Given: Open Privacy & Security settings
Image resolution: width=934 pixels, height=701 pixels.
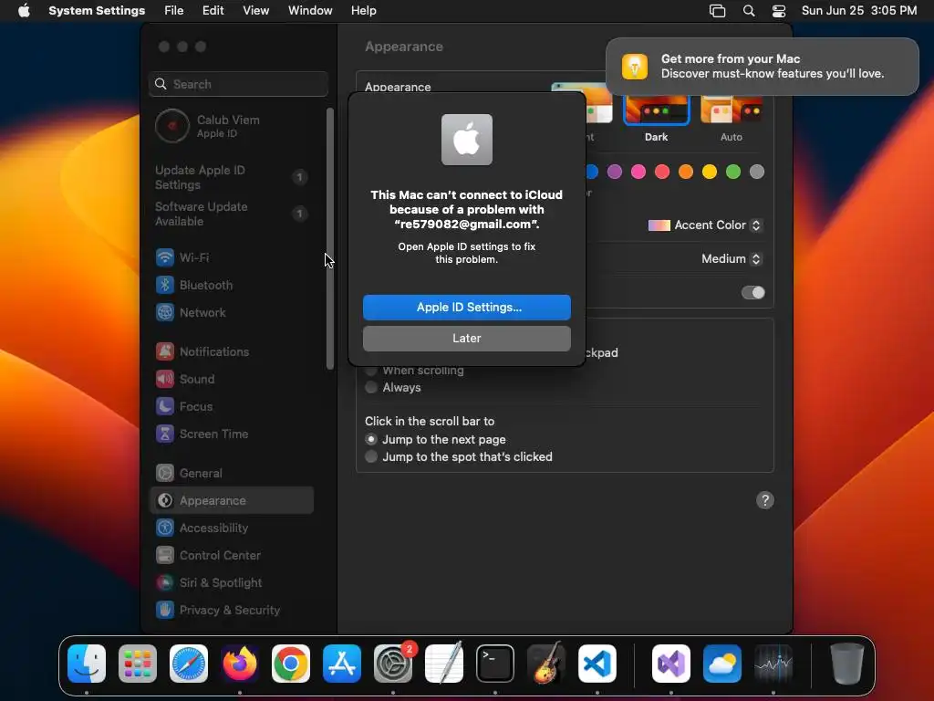Looking at the screenshot, I should point(232,611).
